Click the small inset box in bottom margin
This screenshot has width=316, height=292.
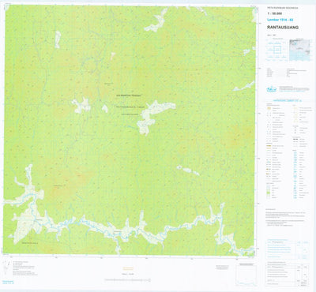(x=246, y=275)
